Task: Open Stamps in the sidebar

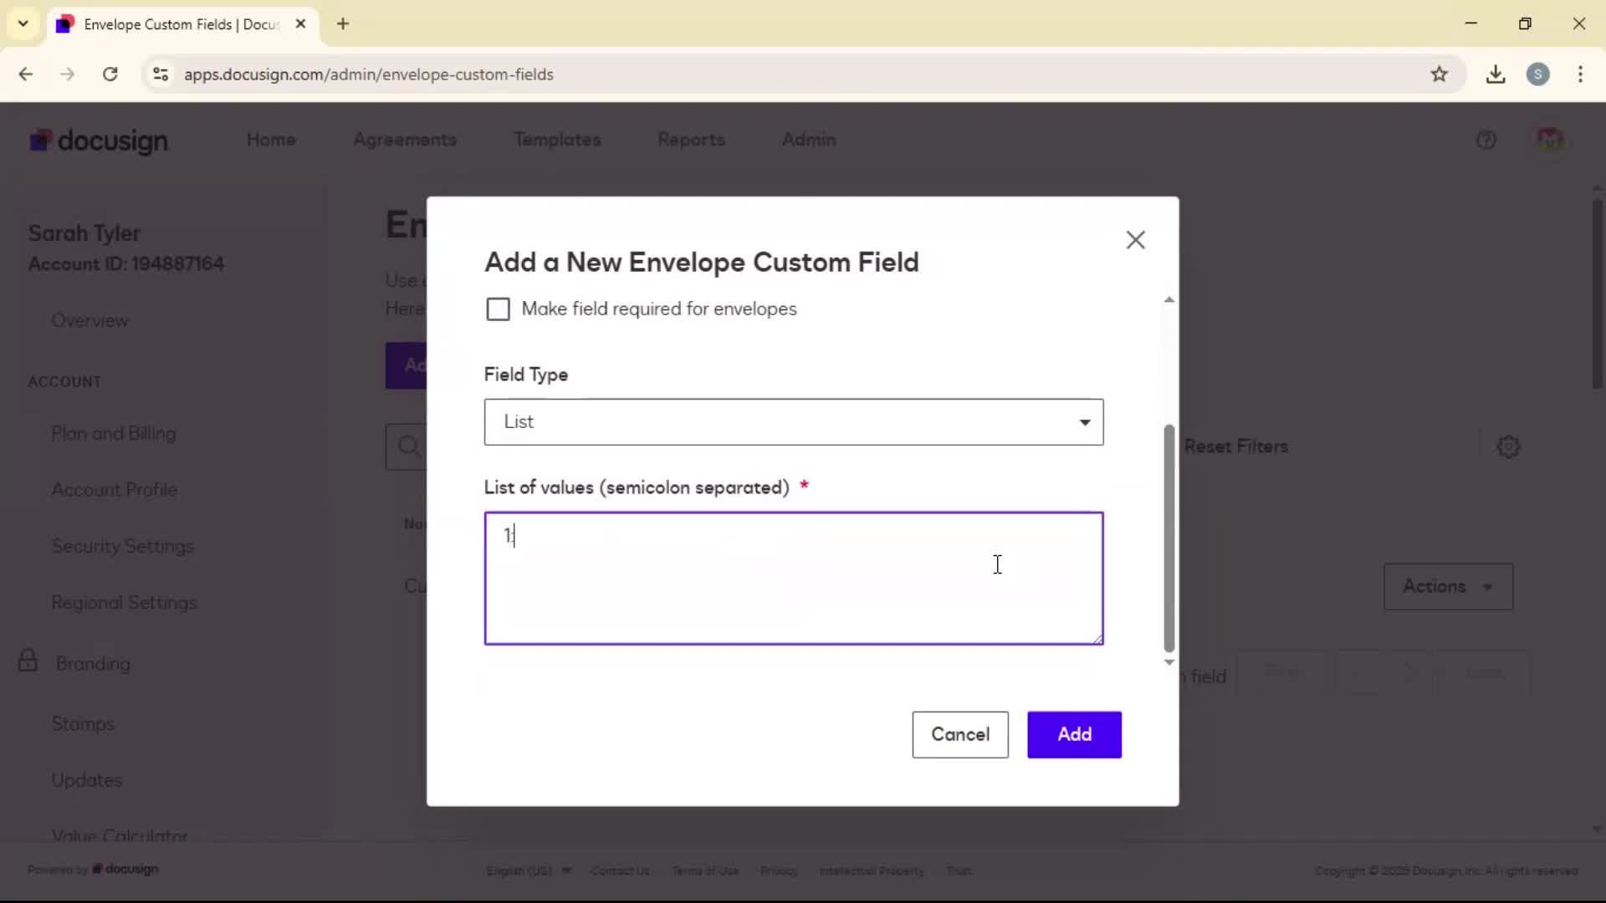Action: pyautogui.click(x=83, y=724)
